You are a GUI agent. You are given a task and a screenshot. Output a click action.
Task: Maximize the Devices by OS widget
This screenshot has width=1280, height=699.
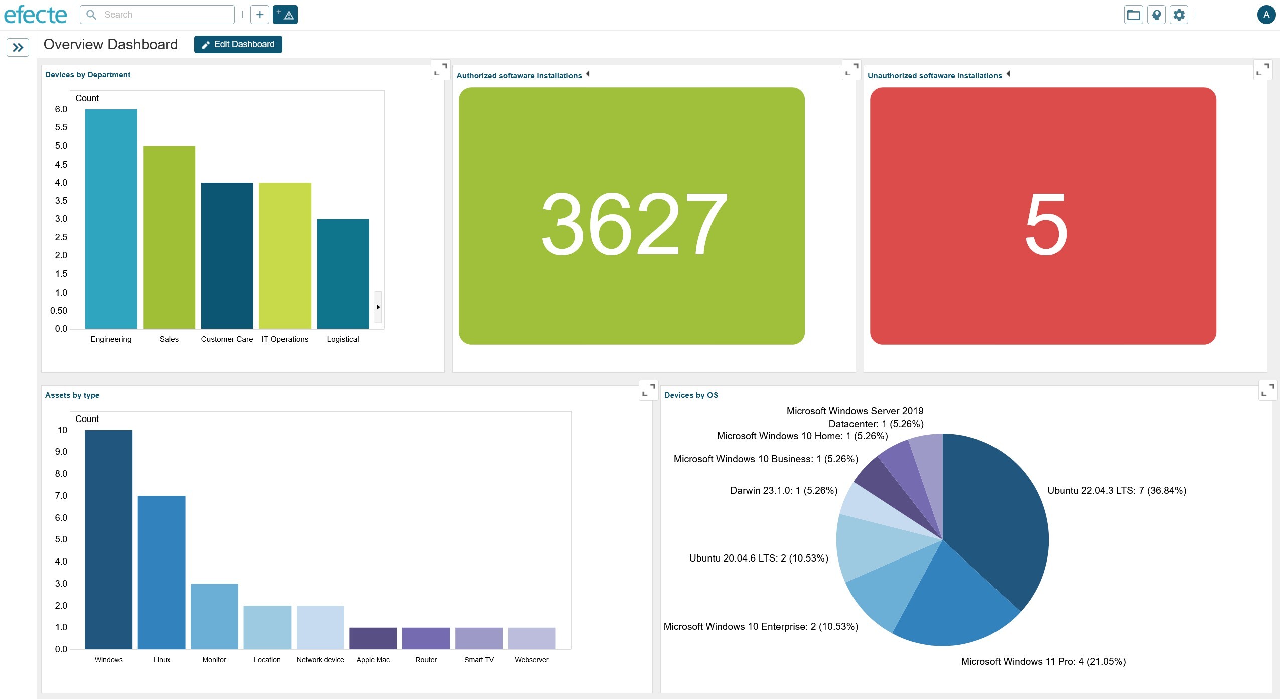tap(1268, 390)
